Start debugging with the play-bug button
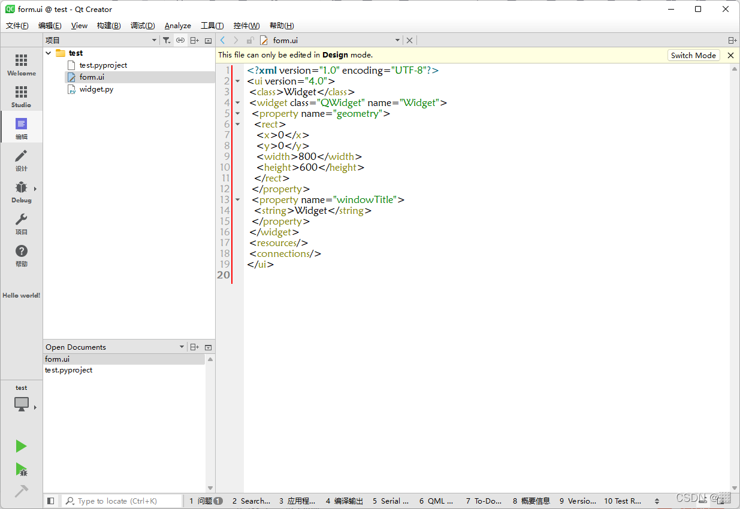The height and width of the screenshot is (509, 740). point(21,469)
